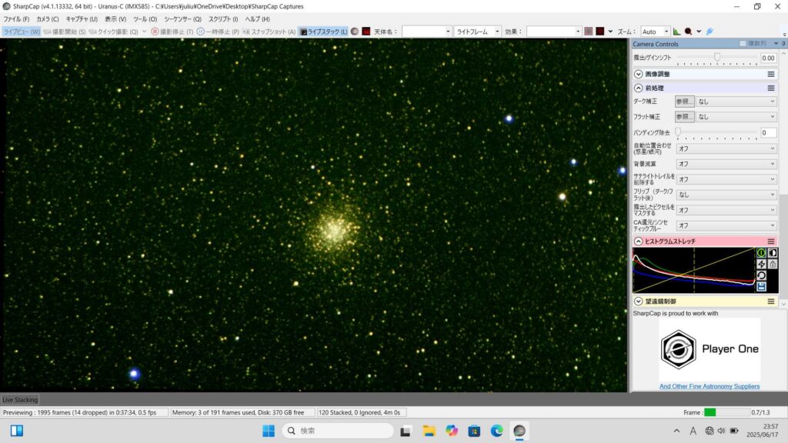Open the reticle overlay dropdown arrow
Viewport: 788px width, 443px height.
pyautogui.click(x=610, y=32)
